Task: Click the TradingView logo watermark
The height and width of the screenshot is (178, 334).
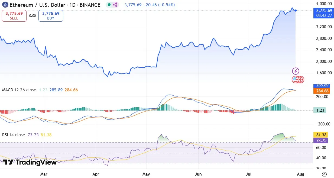Action: 29,162
